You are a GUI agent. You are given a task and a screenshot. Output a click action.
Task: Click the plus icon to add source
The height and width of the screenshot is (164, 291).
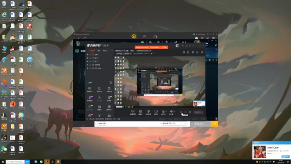coord(112,51)
